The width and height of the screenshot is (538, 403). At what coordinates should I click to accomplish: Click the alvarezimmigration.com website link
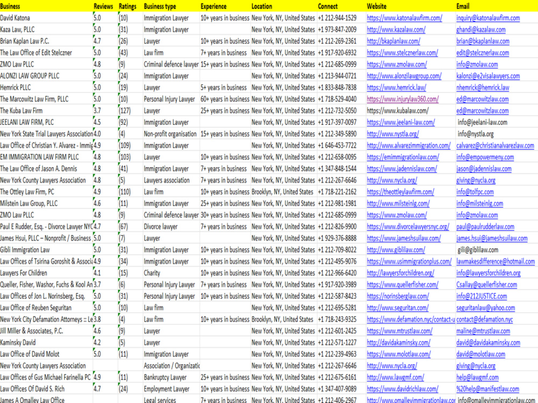pyautogui.click(x=408, y=145)
